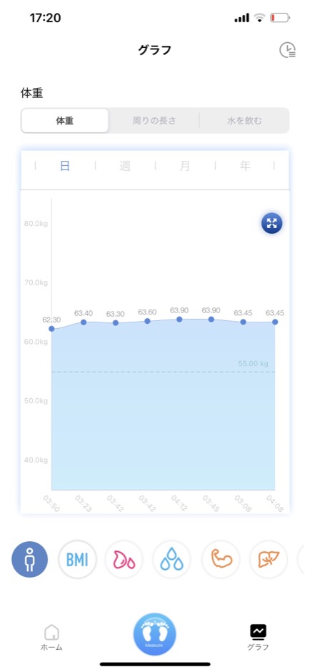This screenshot has width=310, height=672.
Task: Tap the Measure footprint button
Action: tap(154, 634)
